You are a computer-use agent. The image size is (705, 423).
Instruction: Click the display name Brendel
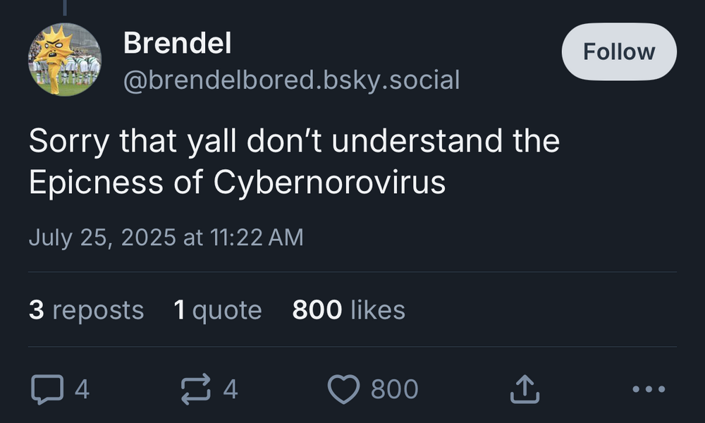click(177, 44)
